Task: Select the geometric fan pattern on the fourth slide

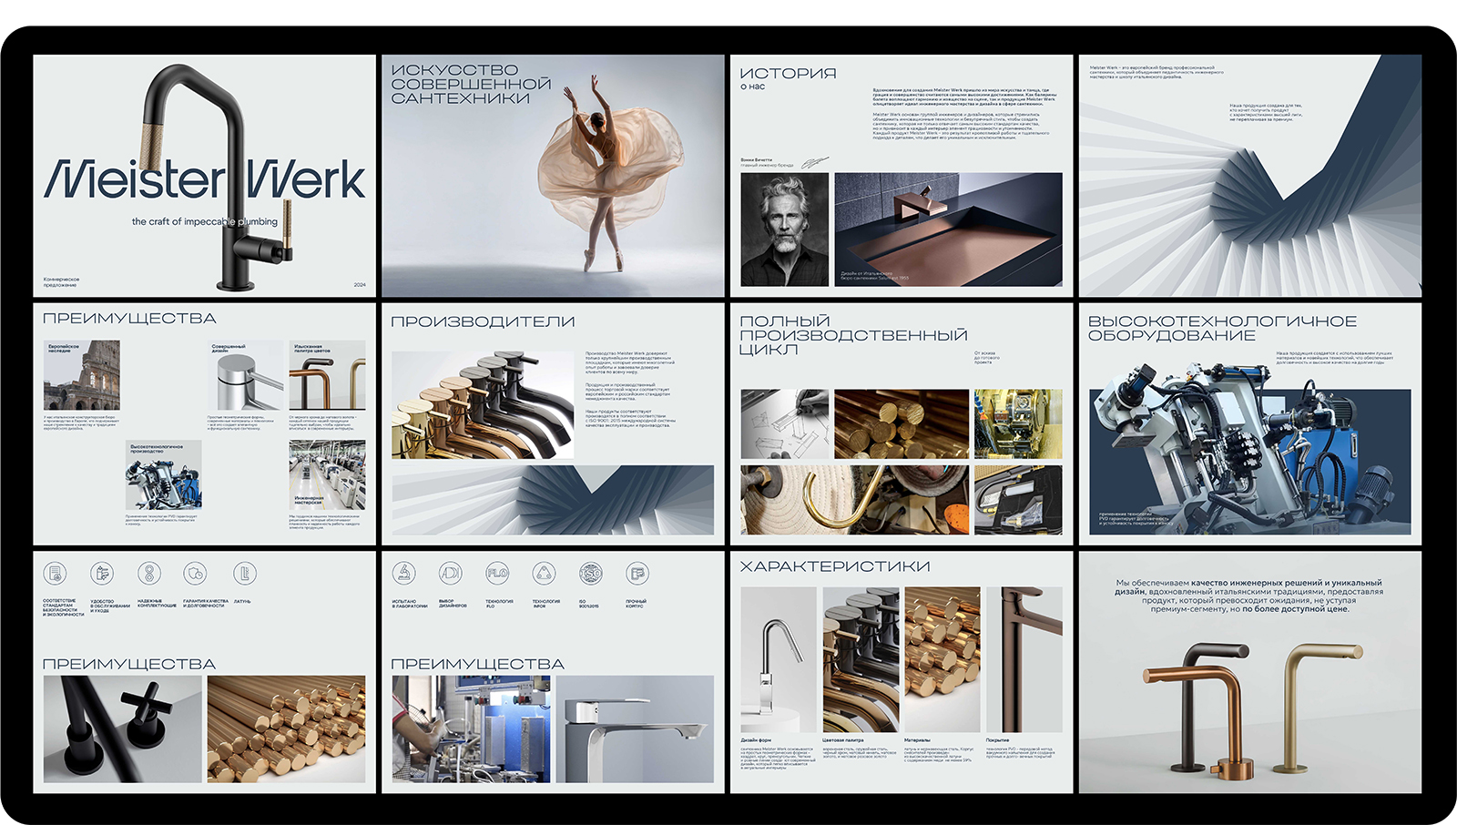Action: pyautogui.click(x=1250, y=176)
